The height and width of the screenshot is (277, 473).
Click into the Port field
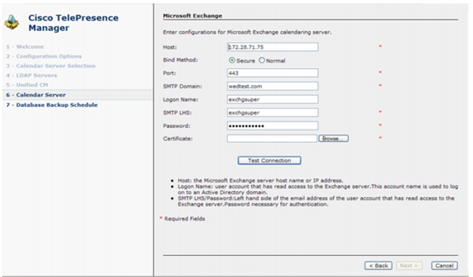(x=272, y=72)
